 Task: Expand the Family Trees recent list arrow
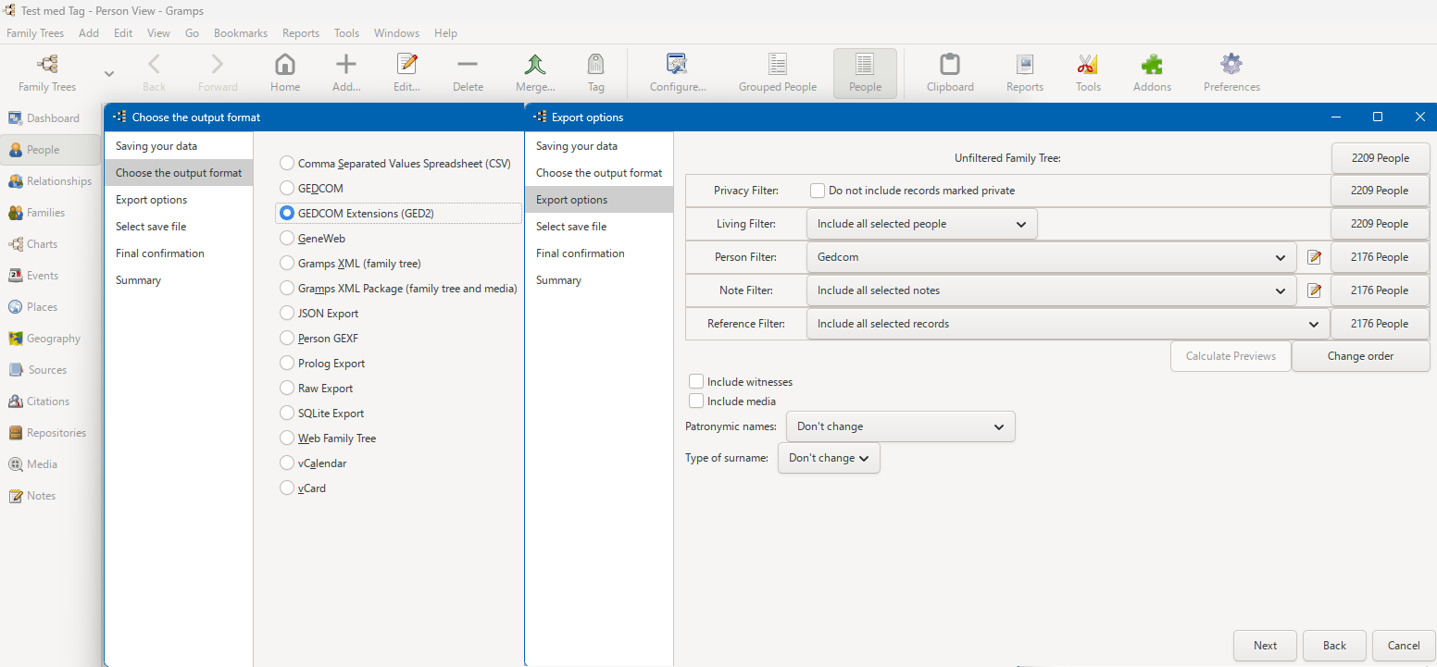click(x=108, y=74)
